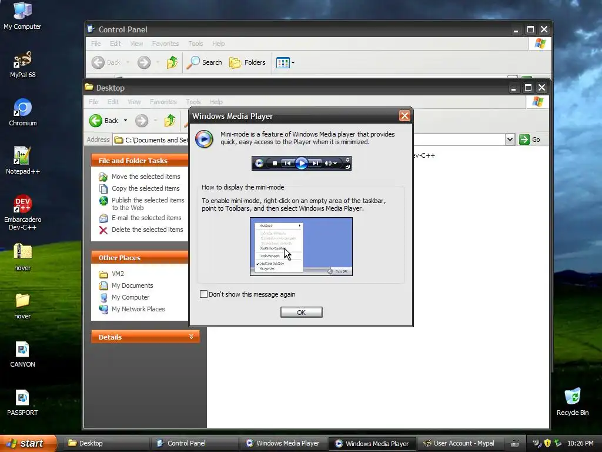Open the Favorites menu in Desktop window
Screen dimensions: 602x452
(163, 102)
